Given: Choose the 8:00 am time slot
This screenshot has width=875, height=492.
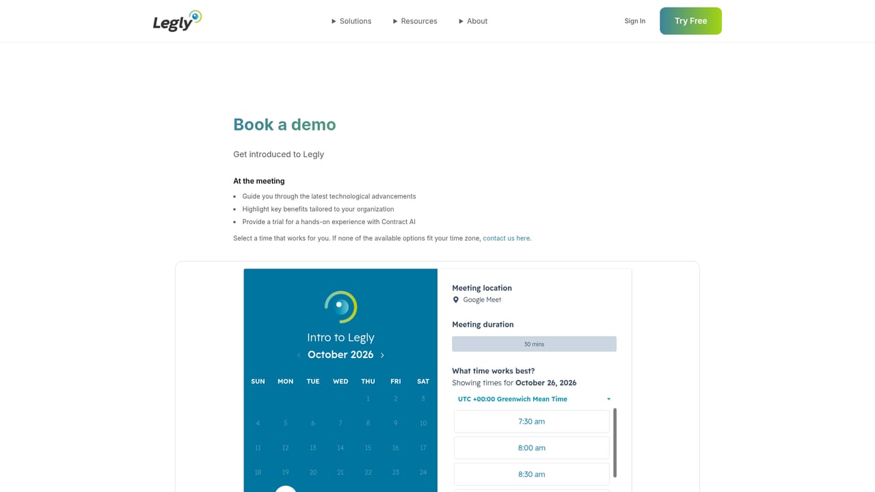Looking at the screenshot, I should coord(531,448).
